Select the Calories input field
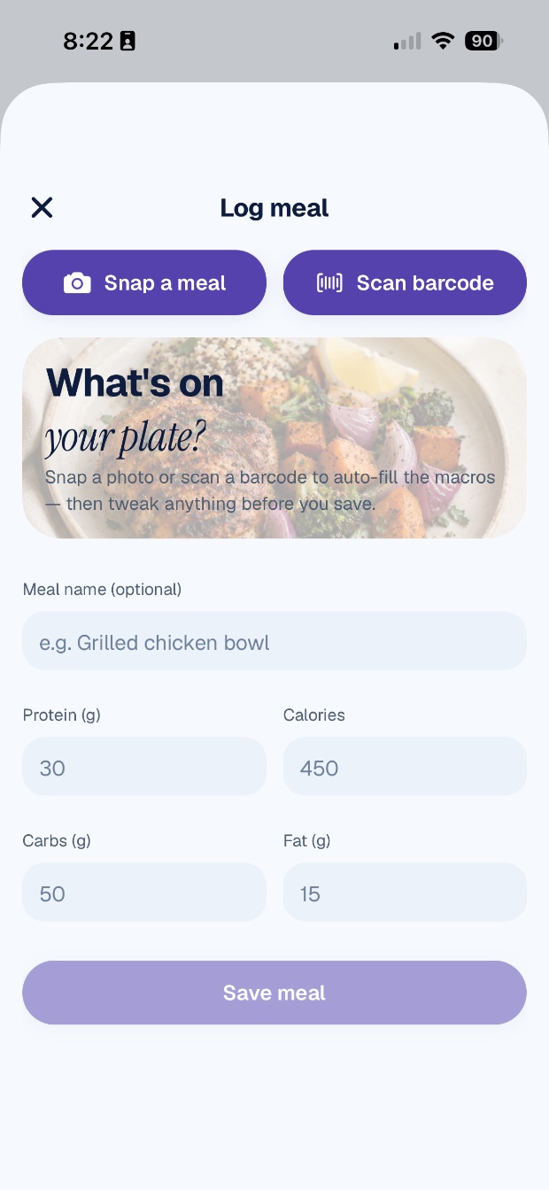 click(x=405, y=767)
